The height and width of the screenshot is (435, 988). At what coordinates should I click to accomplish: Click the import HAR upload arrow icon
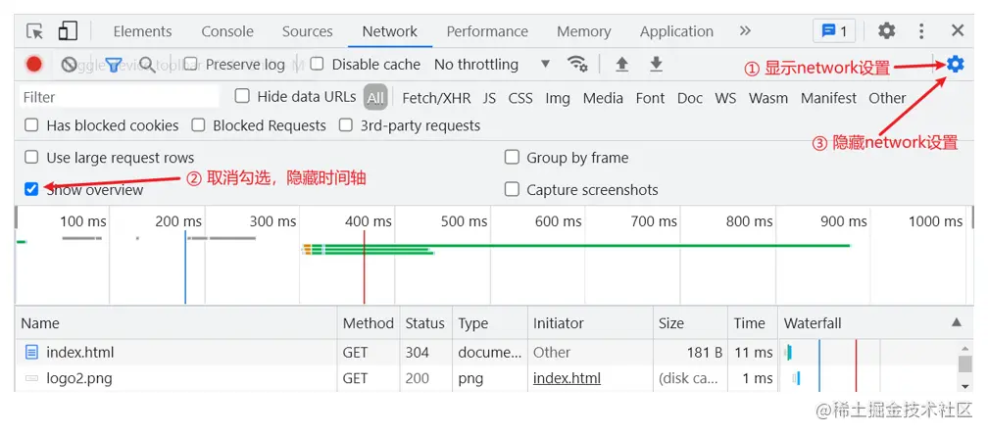(621, 64)
